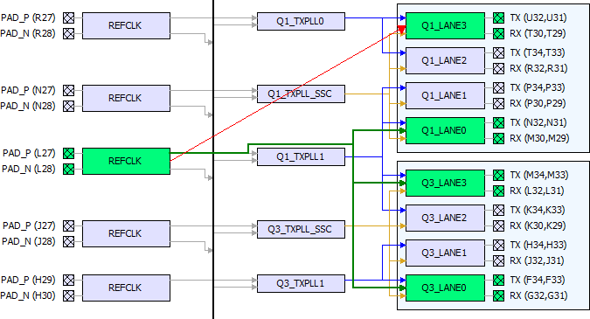Click the PAD_P (H29) pad icon
The height and width of the screenshot is (319, 590).
coord(68,280)
